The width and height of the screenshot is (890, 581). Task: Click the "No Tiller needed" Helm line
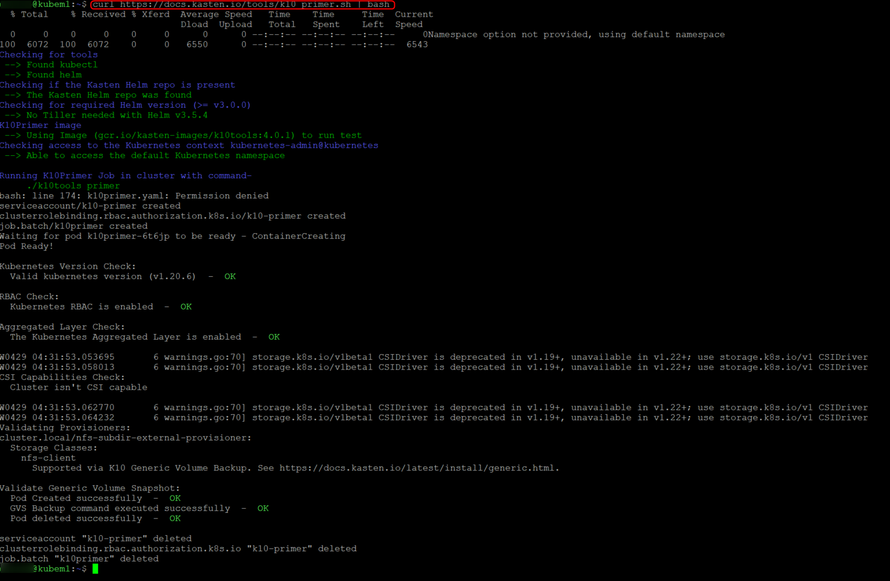coord(117,115)
